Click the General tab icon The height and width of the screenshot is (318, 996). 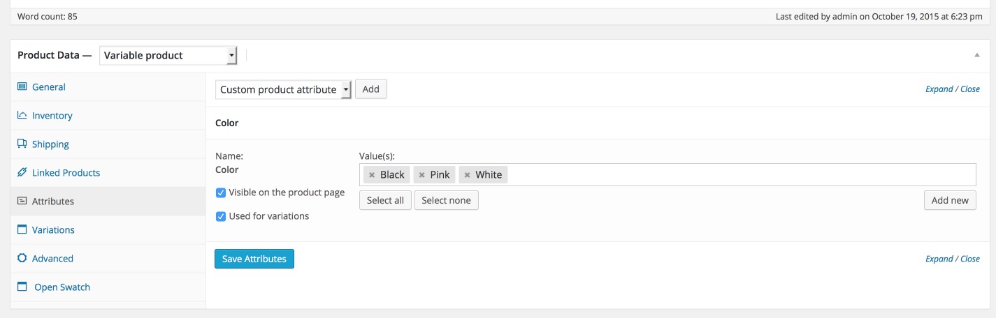point(22,87)
